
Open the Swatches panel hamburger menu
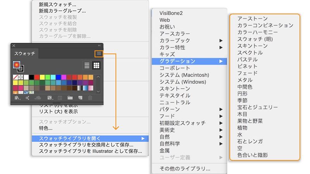click(x=99, y=53)
